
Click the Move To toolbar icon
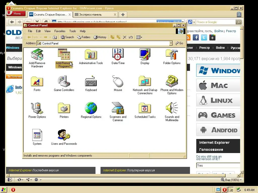tap(112, 37)
